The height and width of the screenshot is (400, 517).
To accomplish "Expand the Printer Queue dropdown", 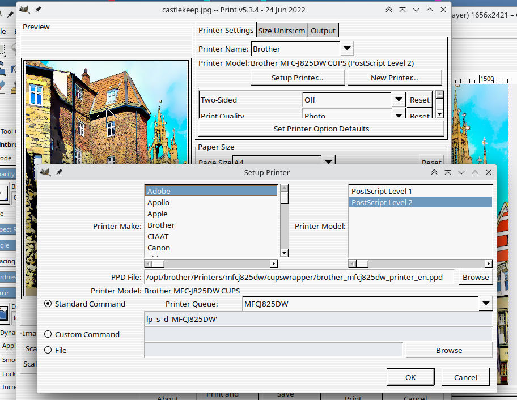I will coord(485,304).
